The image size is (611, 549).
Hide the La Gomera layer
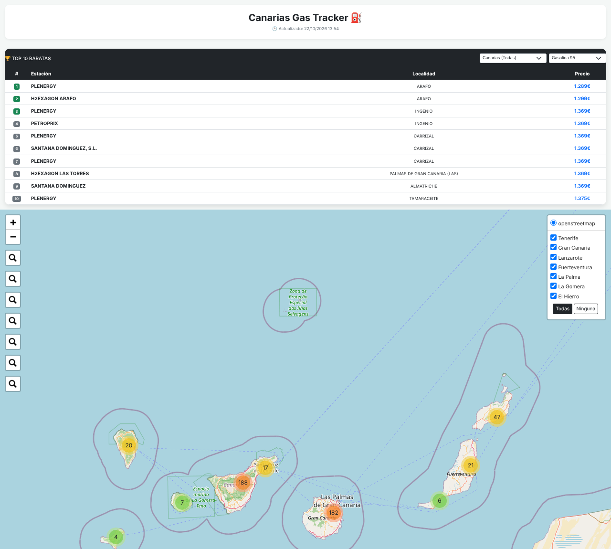pos(554,286)
